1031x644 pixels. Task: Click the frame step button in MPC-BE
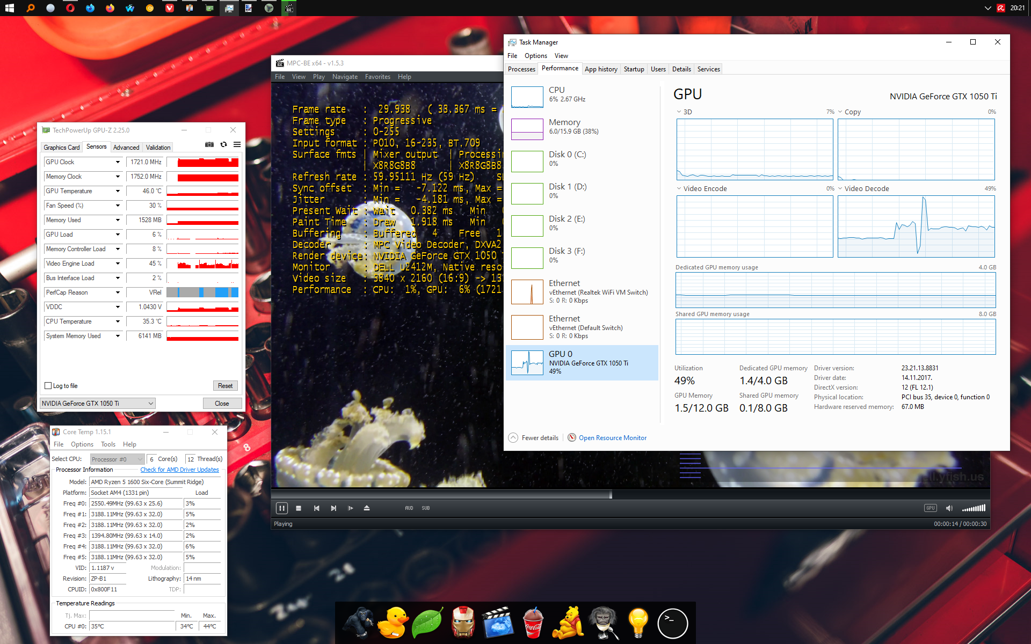350,508
